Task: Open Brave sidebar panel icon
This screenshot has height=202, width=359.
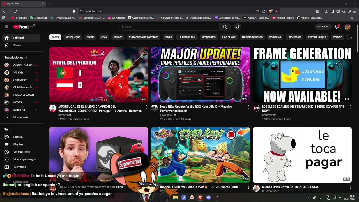Action: click(332, 11)
